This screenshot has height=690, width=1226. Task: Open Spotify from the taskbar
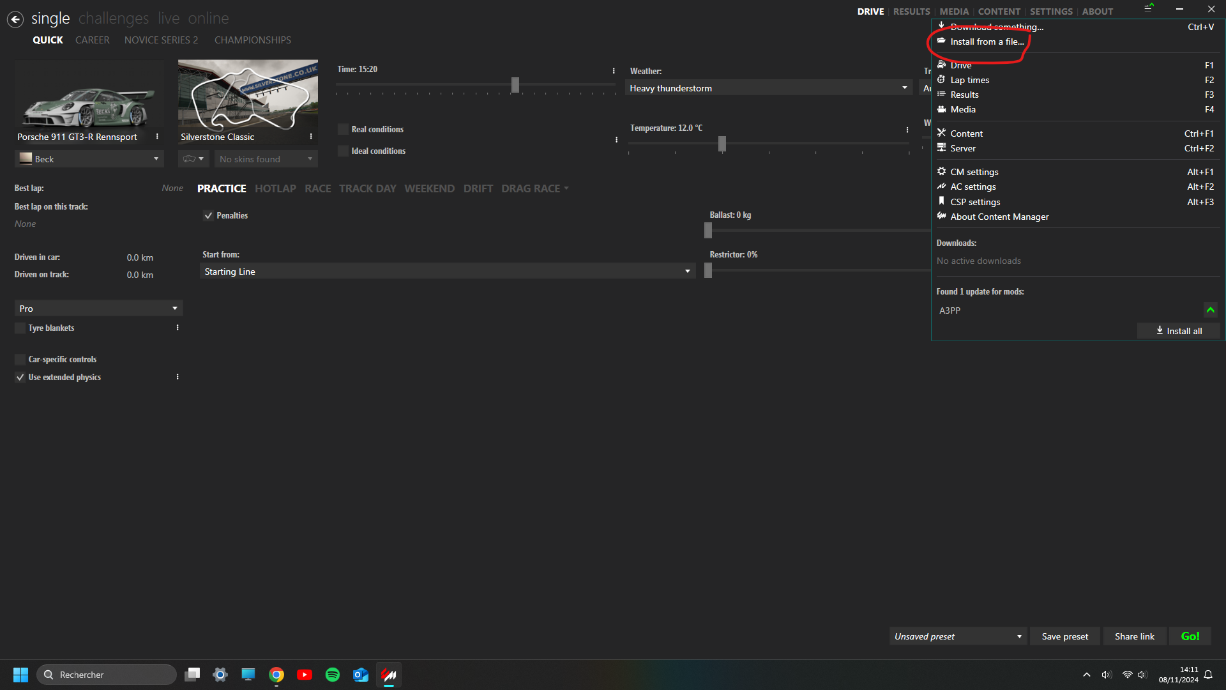(x=333, y=675)
